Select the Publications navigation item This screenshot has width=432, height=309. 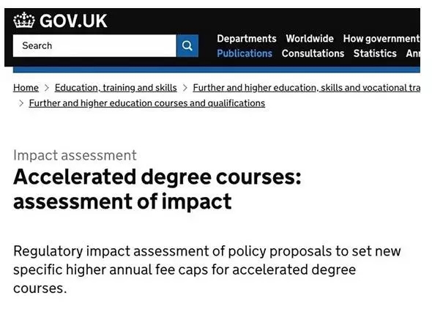245,53
